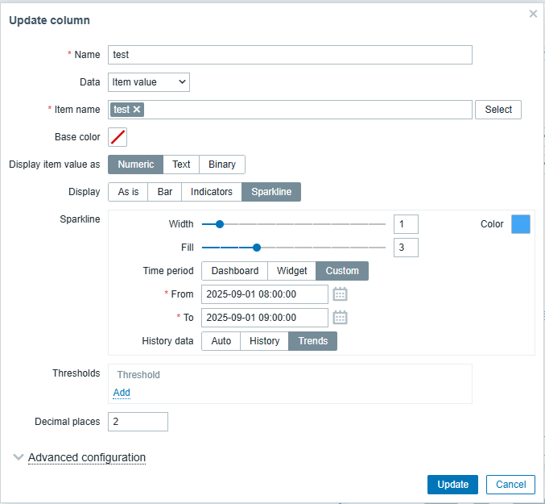Add a new threshold
This screenshot has height=504, width=545.
point(122,393)
